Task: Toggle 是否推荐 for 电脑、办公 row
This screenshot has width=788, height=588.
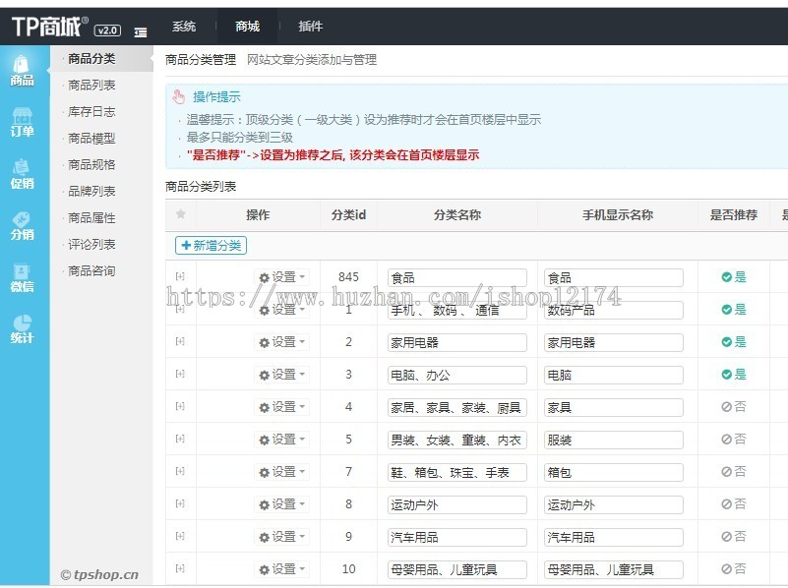Action: coord(734,374)
